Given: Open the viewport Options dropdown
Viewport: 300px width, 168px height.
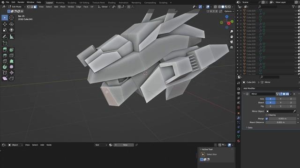Looking at the screenshot, I should [229, 11].
